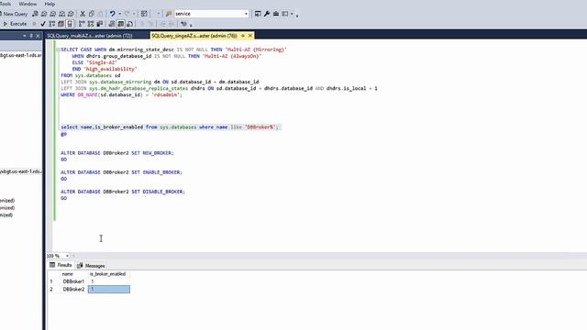Select Results to File output mode
Image resolution: width=587 pixels, height=330 pixels.
[x=129, y=24]
